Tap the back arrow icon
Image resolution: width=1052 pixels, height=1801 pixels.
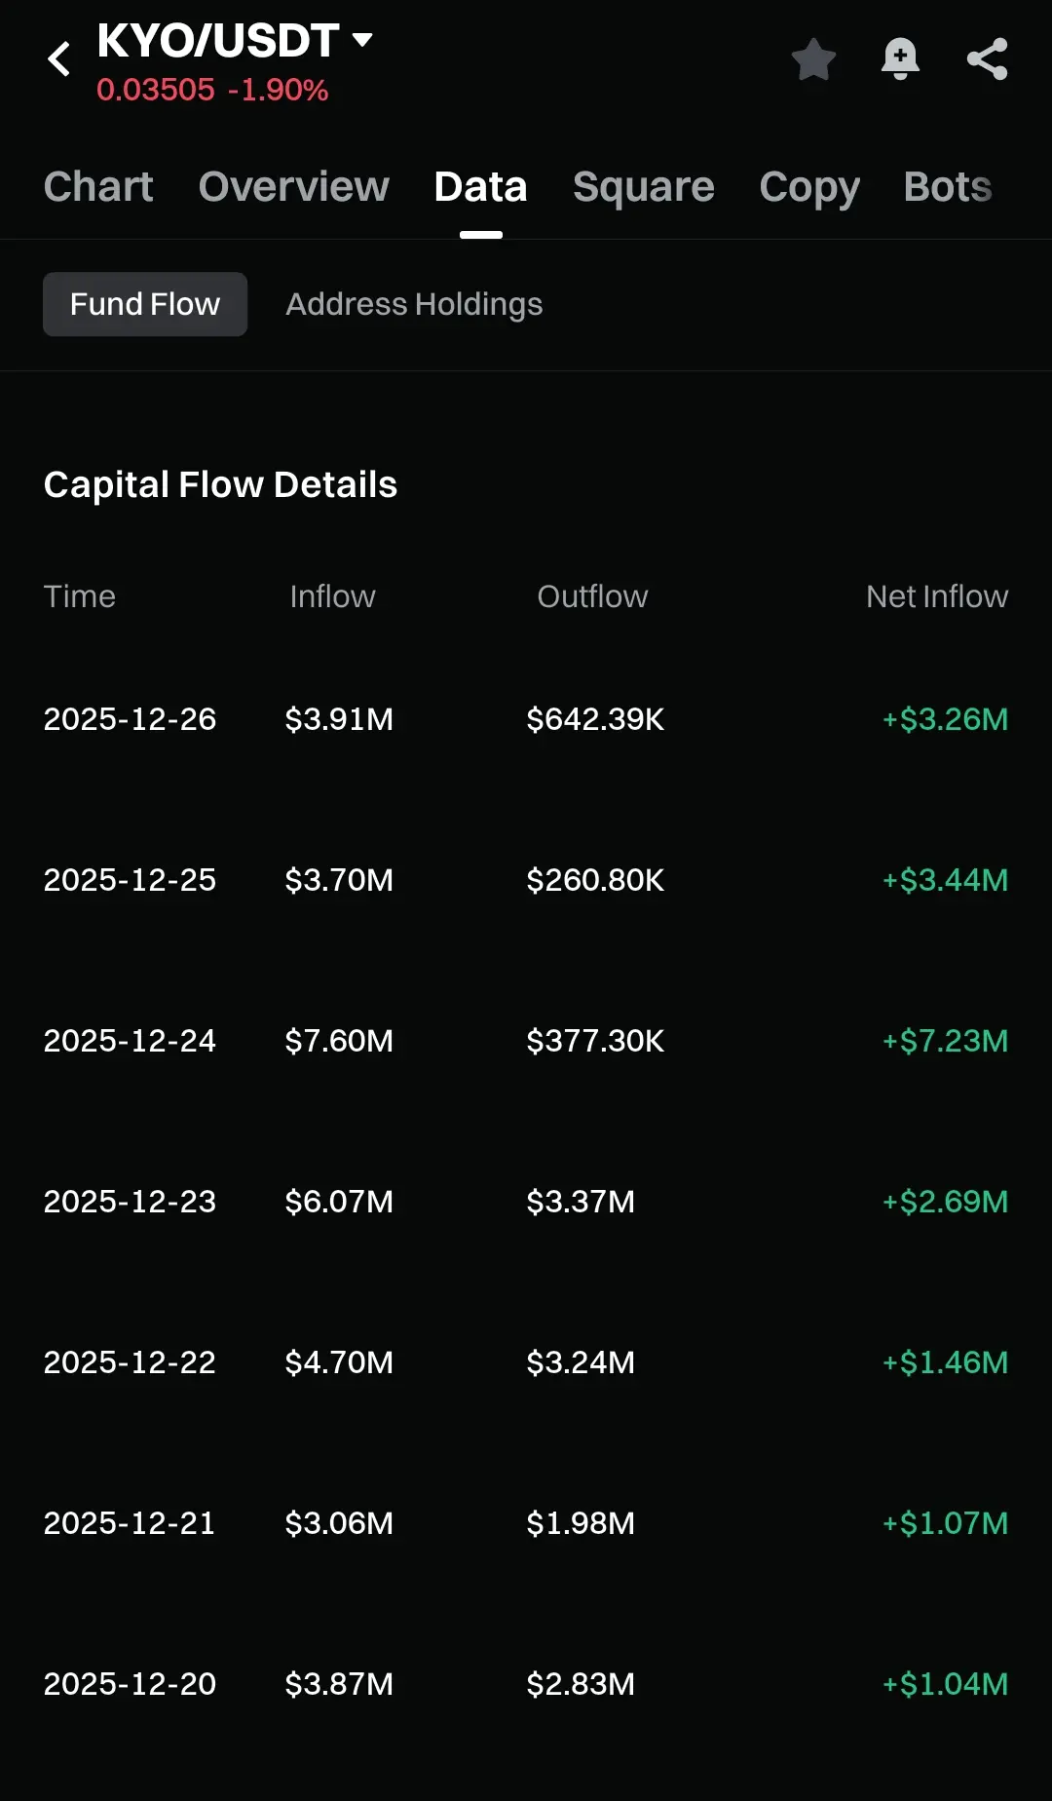coord(59,59)
